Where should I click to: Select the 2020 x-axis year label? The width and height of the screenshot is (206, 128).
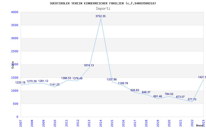(169, 123)
